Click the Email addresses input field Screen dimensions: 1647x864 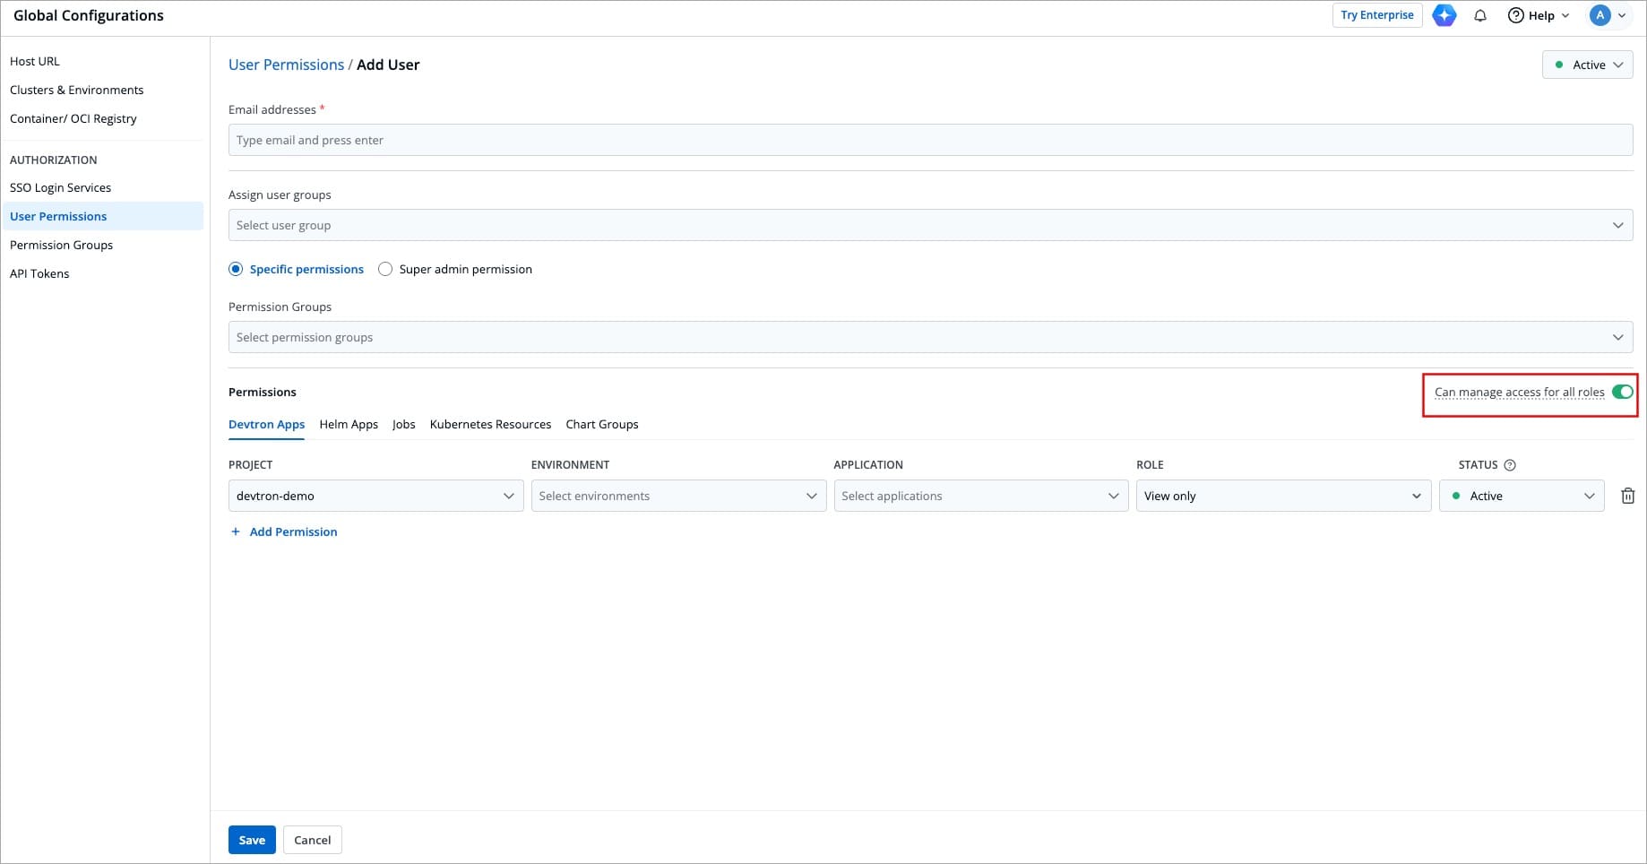[930, 140]
